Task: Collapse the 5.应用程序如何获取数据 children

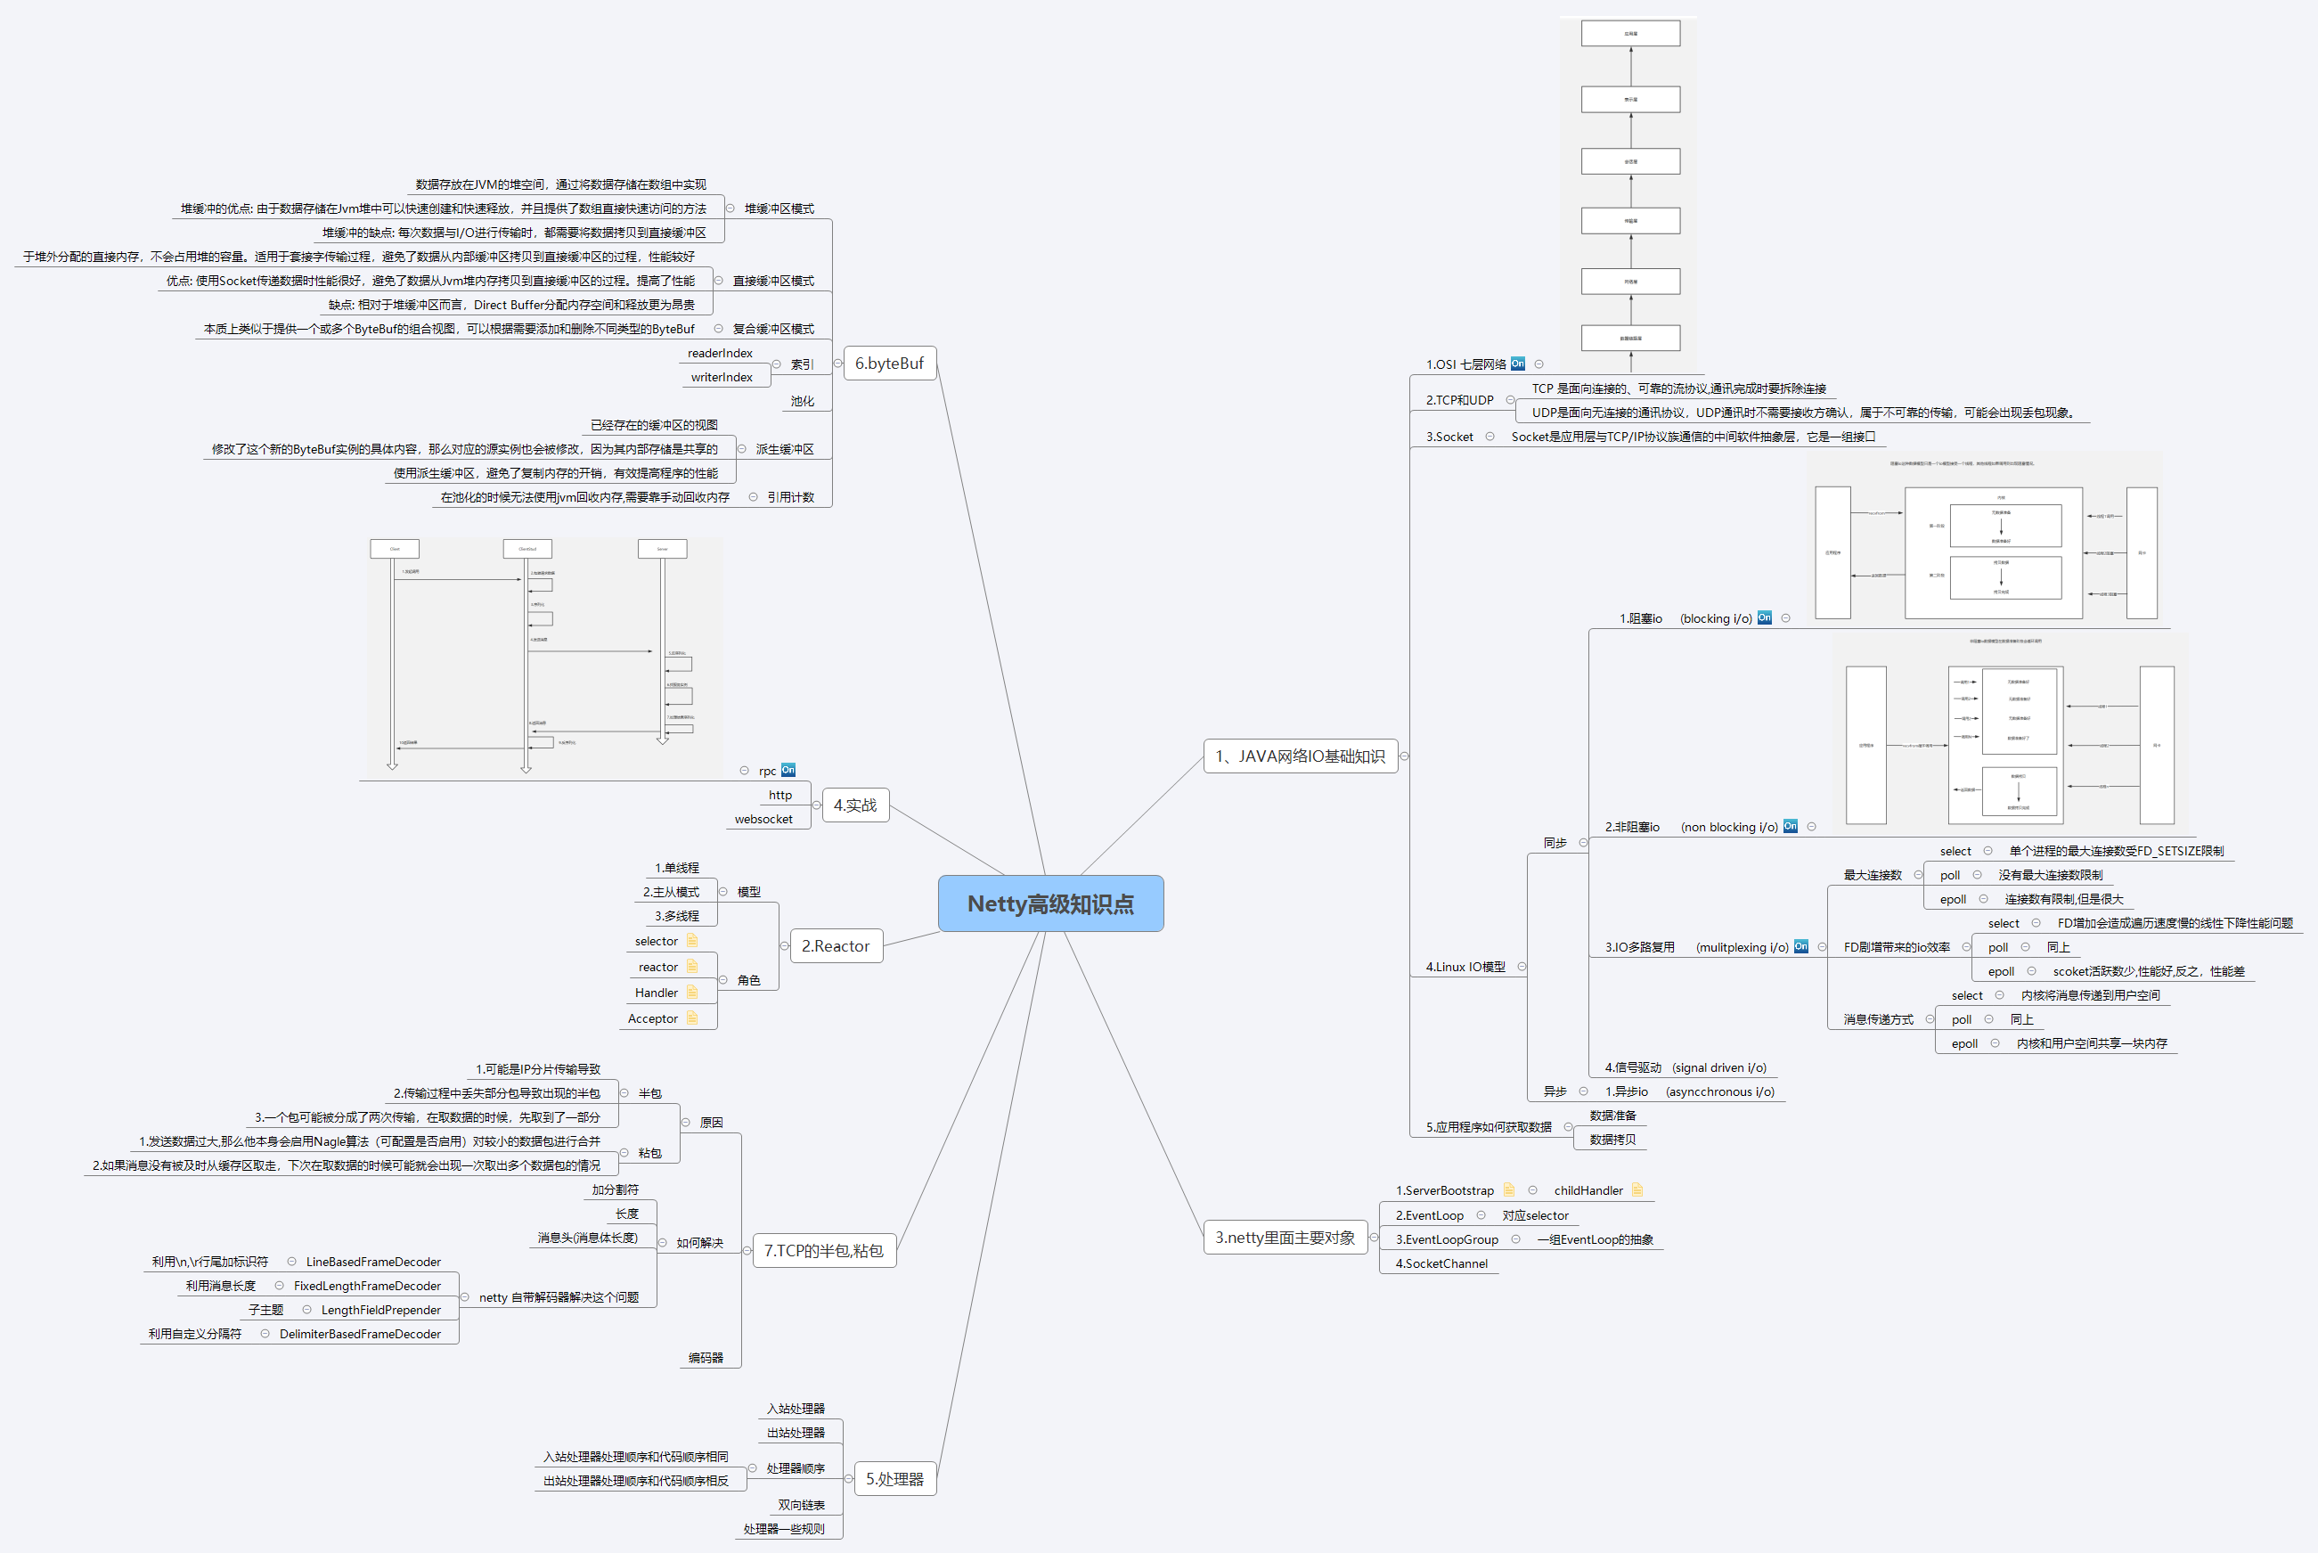Action: coord(1569,1127)
